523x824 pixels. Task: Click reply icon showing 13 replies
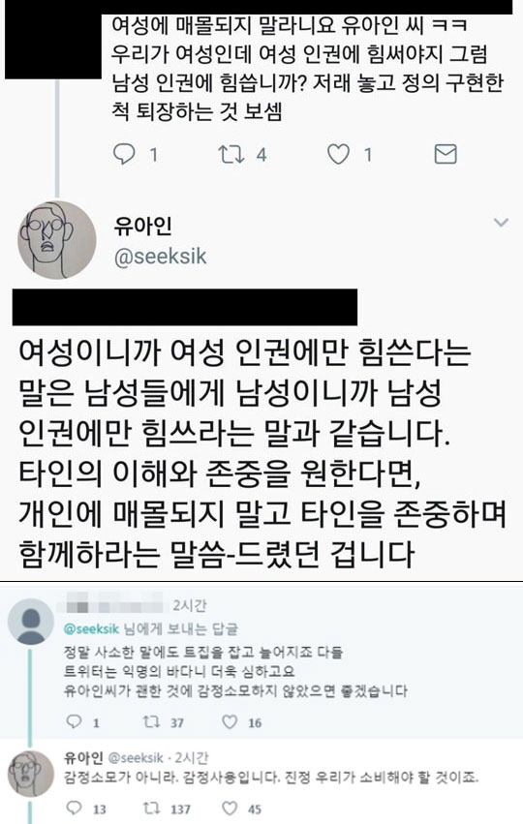(x=75, y=808)
